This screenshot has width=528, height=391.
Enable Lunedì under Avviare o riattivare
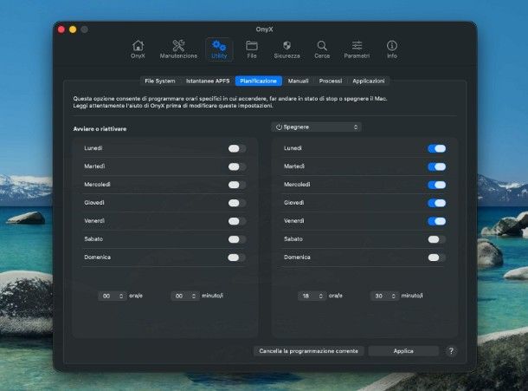click(236, 148)
